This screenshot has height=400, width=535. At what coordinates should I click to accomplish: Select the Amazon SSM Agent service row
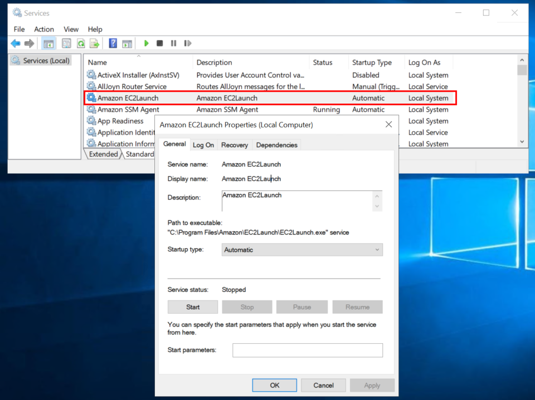pos(270,110)
